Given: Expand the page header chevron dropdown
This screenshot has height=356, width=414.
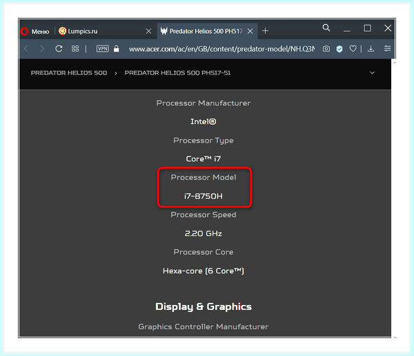Looking at the screenshot, I should [x=373, y=73].
